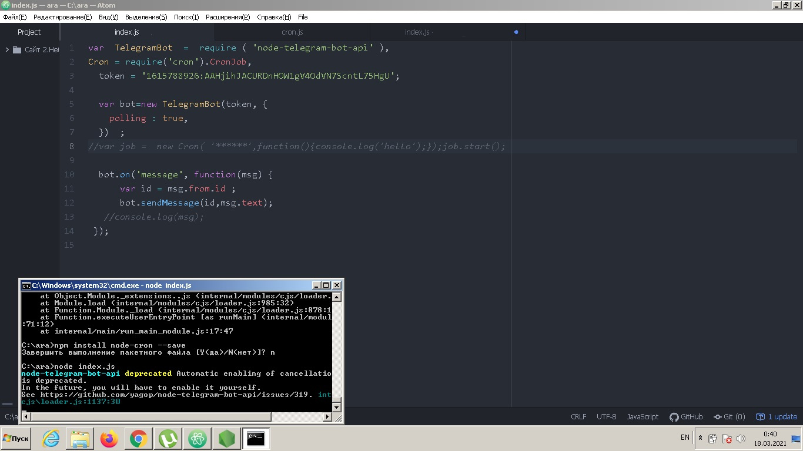Image resolution: width=803 pixels, height=451 pixels.
Task: Open uTorrent from the taskbar
Action: point(168,439)
